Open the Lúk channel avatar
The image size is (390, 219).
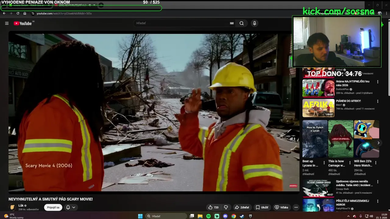pyautogui.click(x=12, y=207)
